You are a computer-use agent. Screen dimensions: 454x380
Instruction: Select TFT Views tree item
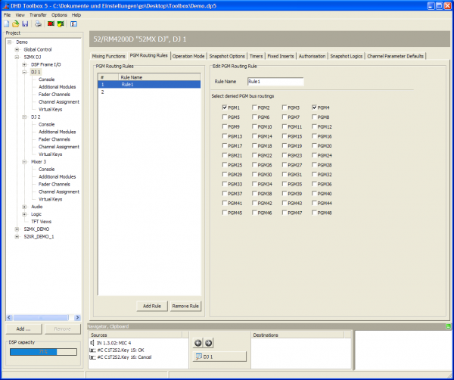pos(41,222)
